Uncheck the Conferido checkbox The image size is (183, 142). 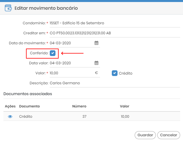(x=53, y=53)
